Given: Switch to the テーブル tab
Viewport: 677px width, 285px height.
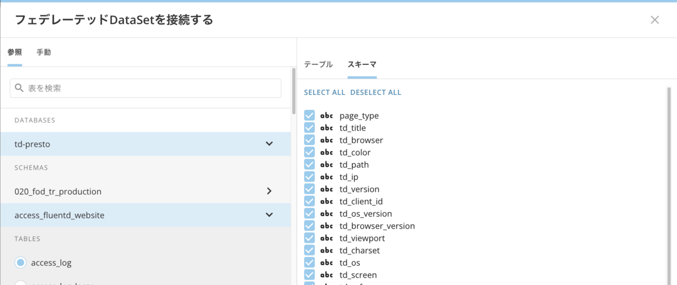Looking at the screenshot, I should pyautogui.click(x=318, y=64).
